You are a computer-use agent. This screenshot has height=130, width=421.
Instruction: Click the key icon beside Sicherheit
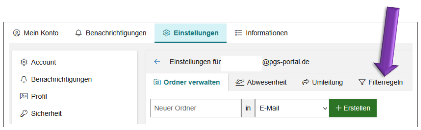[24, 113]
